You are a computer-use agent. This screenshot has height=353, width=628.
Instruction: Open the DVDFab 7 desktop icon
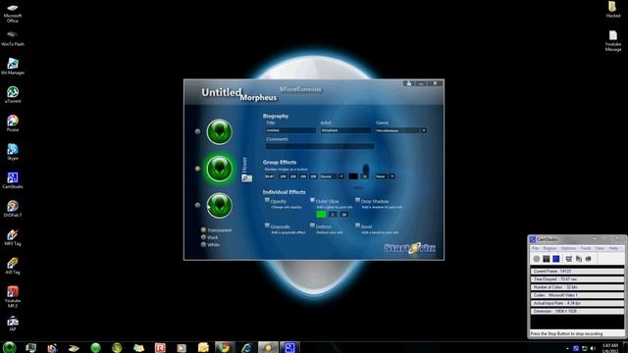[13, 209]
